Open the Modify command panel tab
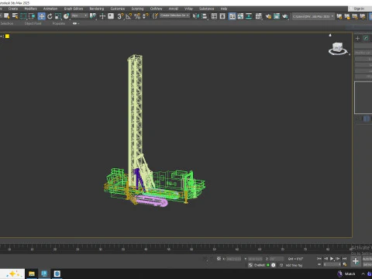 click(x=366, y=38)
